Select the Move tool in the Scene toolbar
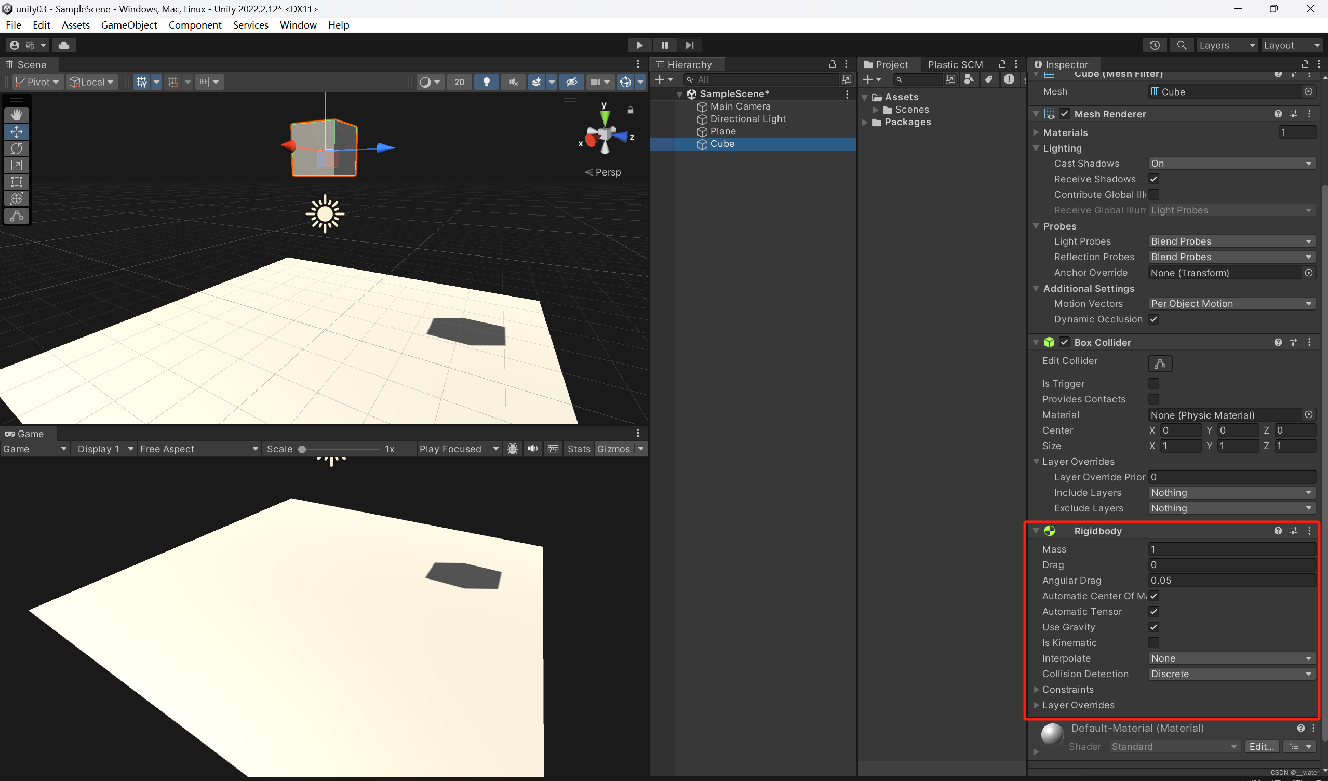 click(x=16, y=132)
